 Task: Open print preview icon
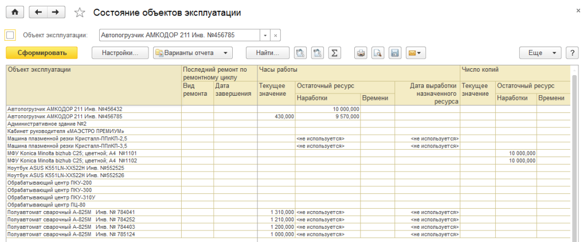pyautogui.click(x=377, y=53)
